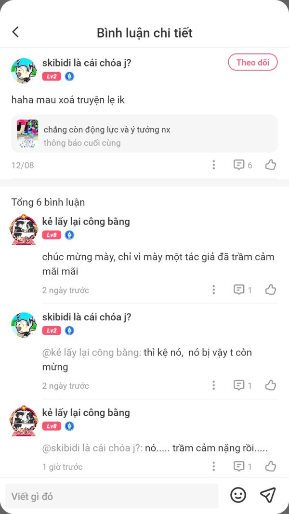Open first 'kẻ lấy lại công bằng' avatar profile
Viewport: 289px width, 514px height.
(x=24, y=229)
